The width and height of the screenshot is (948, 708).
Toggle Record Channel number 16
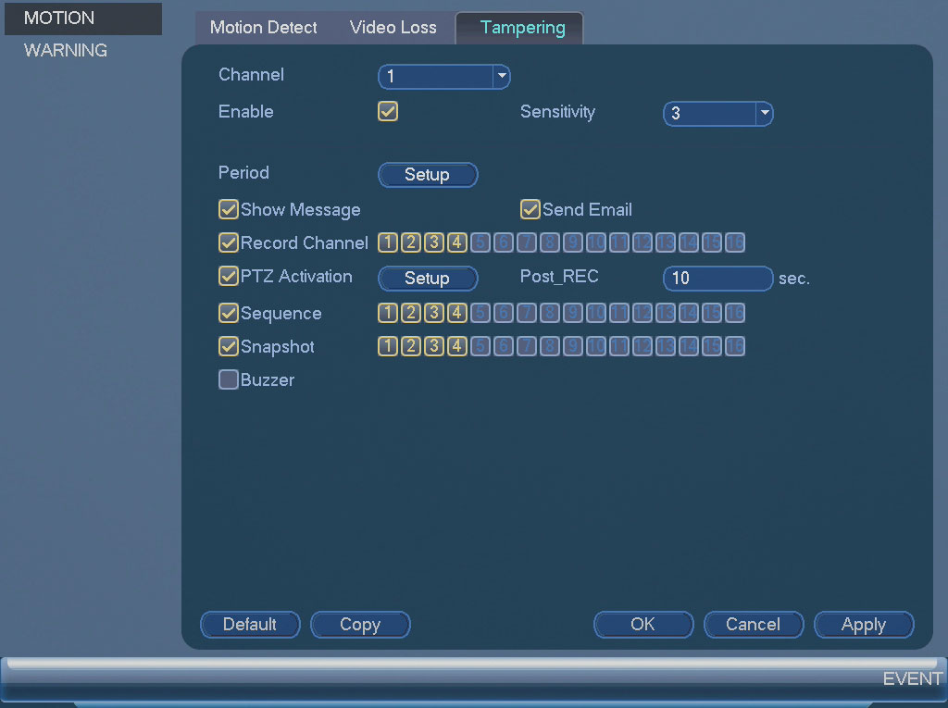(x=734, y=242)
